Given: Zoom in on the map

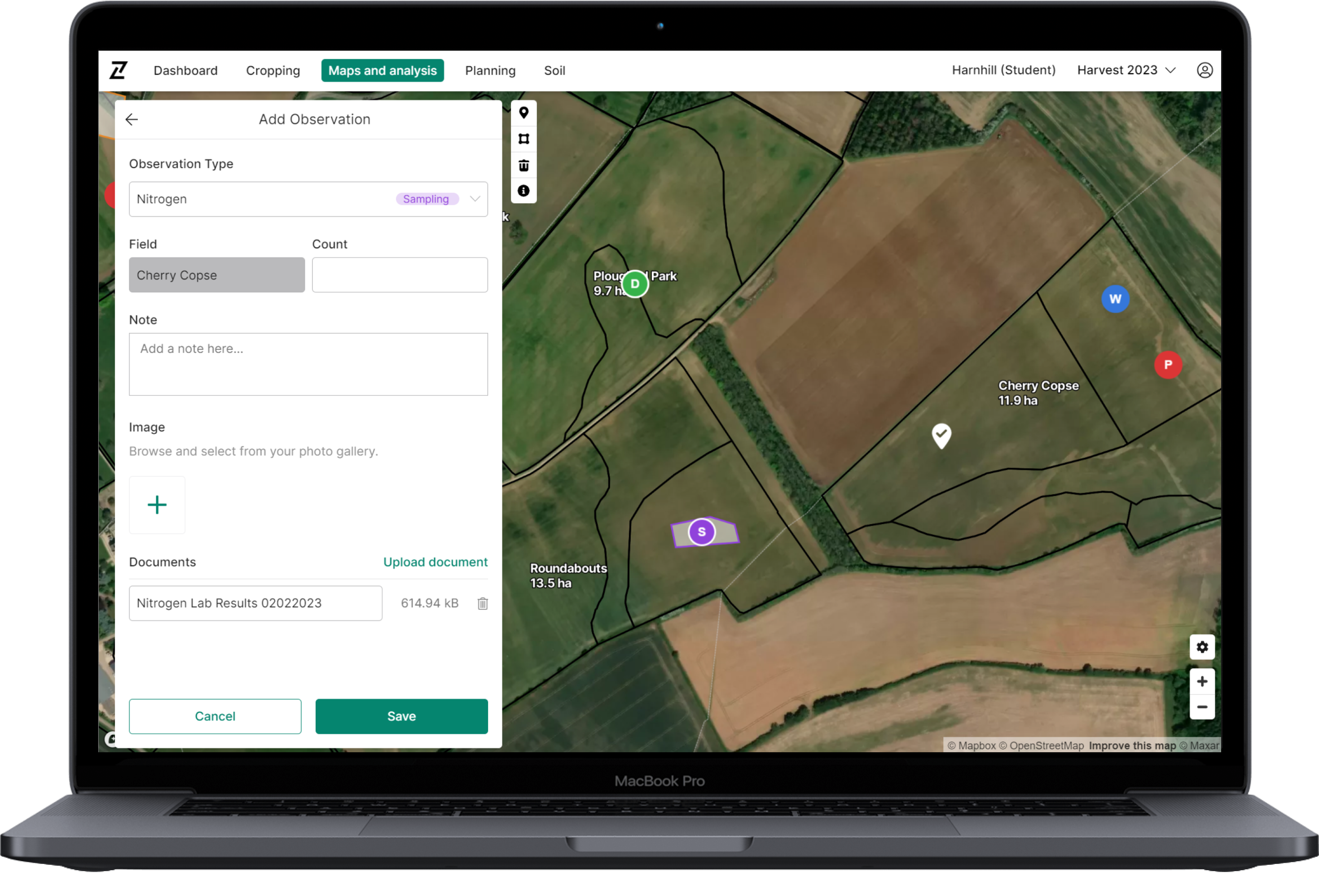Looking at the screenshot, I should [x=1201, y=681].
